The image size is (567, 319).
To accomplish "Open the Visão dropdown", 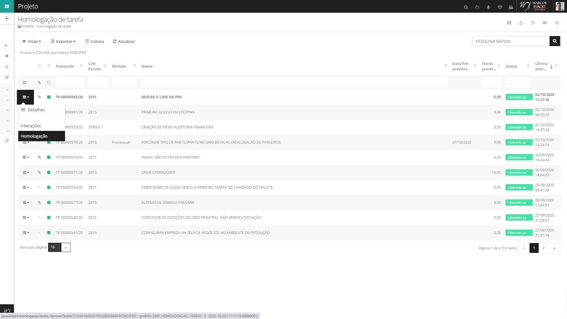I will tap(32, 41).
